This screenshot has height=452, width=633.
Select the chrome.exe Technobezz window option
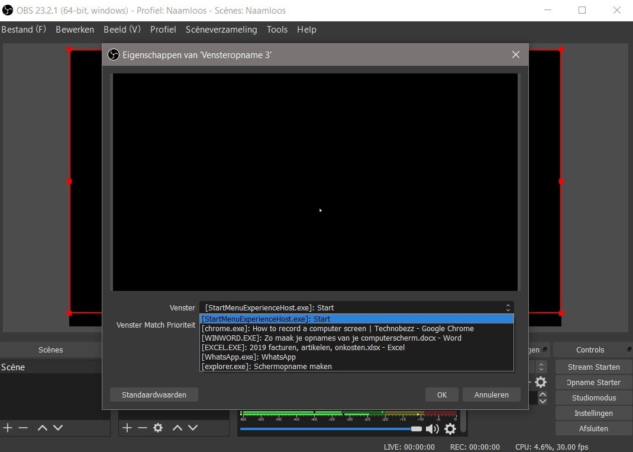tap(337, 329)
